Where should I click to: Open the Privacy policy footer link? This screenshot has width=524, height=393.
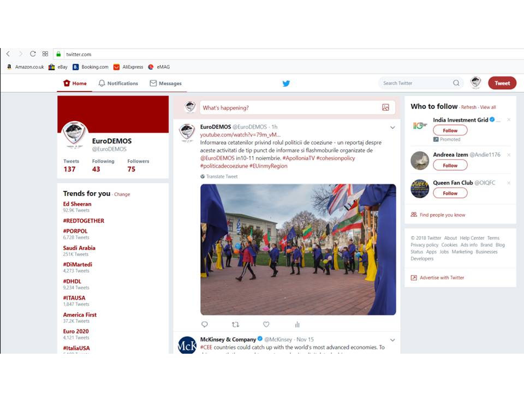[425, 245]
